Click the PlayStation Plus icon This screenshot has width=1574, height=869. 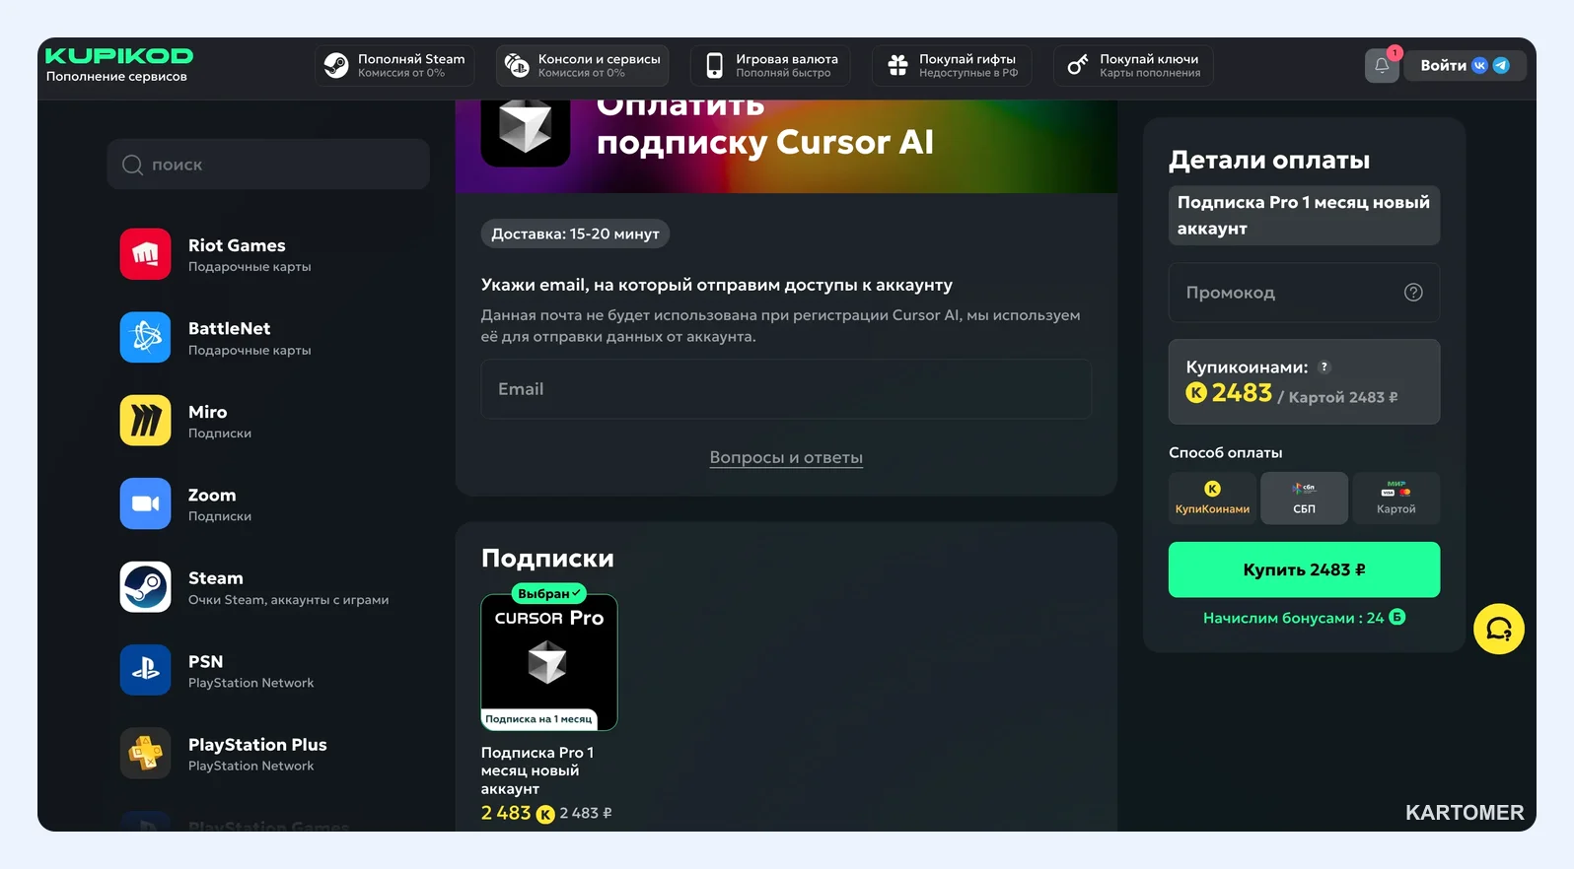[x=146, y=754]
